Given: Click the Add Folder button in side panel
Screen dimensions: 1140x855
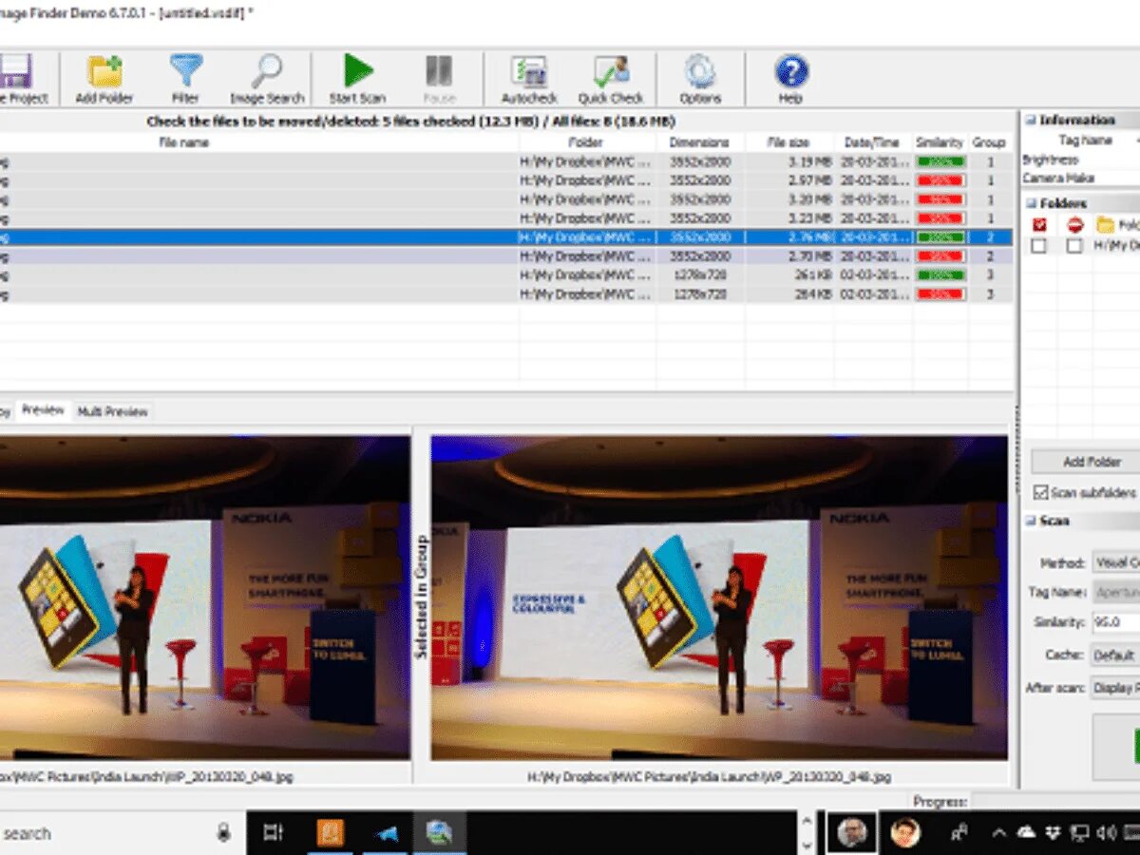Looking at the screenshot, I should click(x=1086, y=462).
